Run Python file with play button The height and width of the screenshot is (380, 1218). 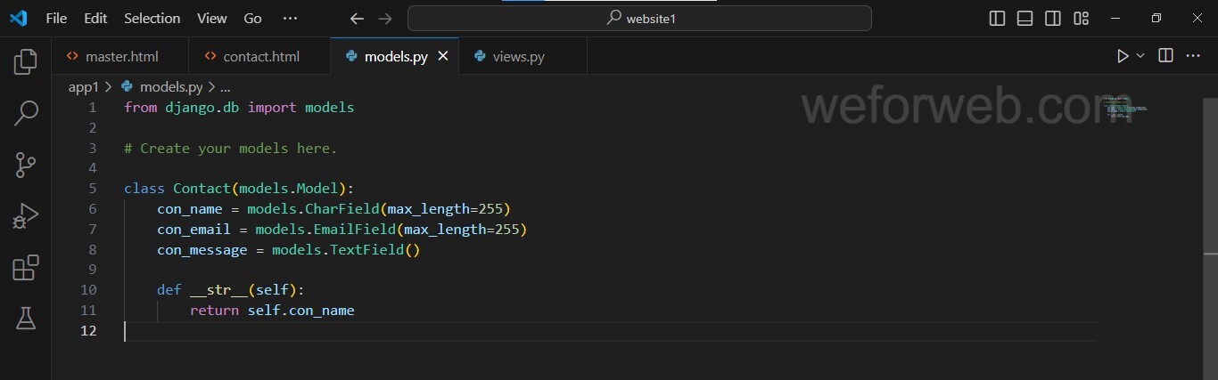[x=1123, y=56]
